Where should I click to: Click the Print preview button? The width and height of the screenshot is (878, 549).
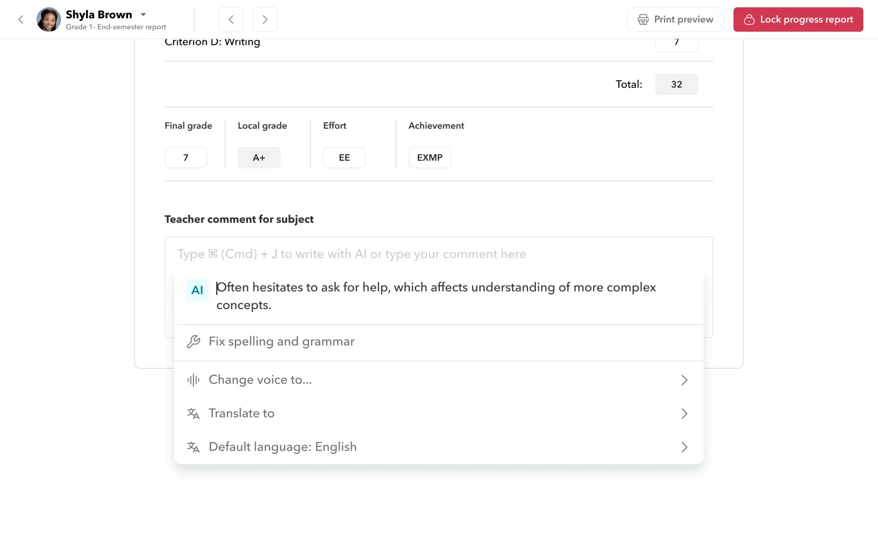[x=675, y=19]
